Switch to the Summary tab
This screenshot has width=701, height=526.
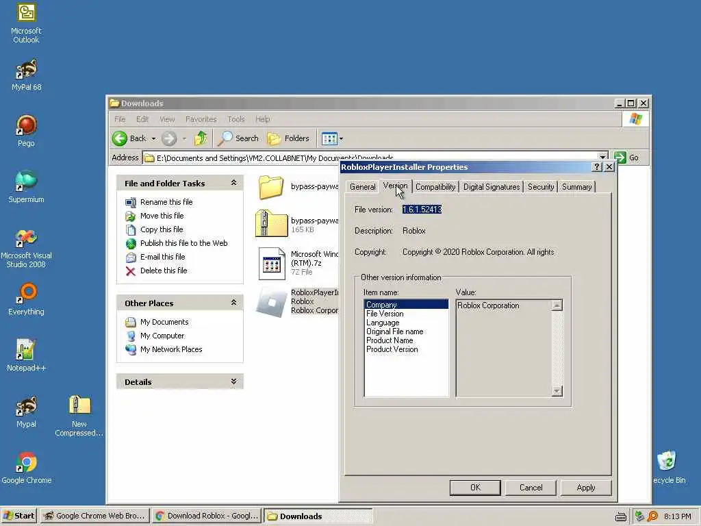tap(576, 187)
